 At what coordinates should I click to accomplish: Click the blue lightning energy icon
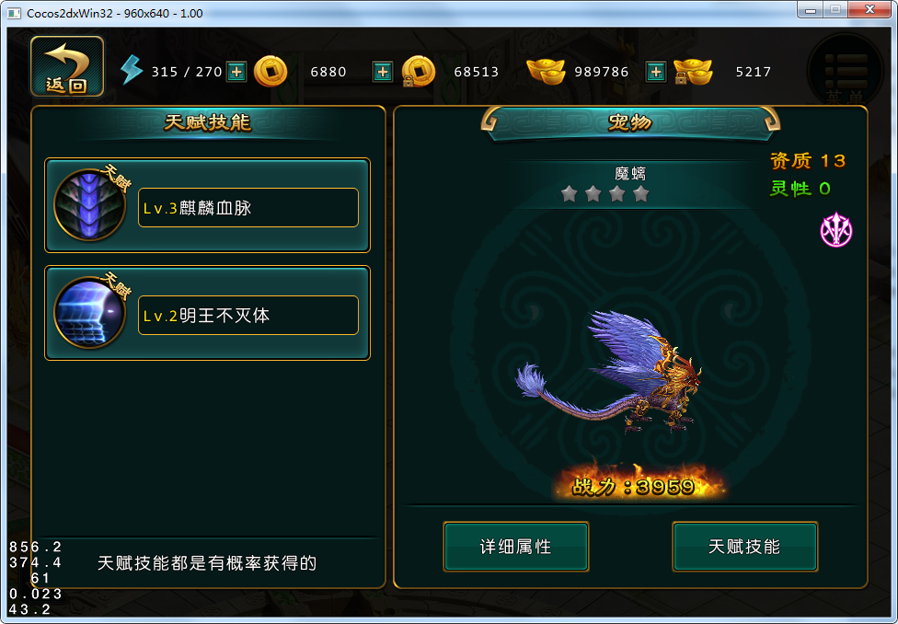point(132,71)
